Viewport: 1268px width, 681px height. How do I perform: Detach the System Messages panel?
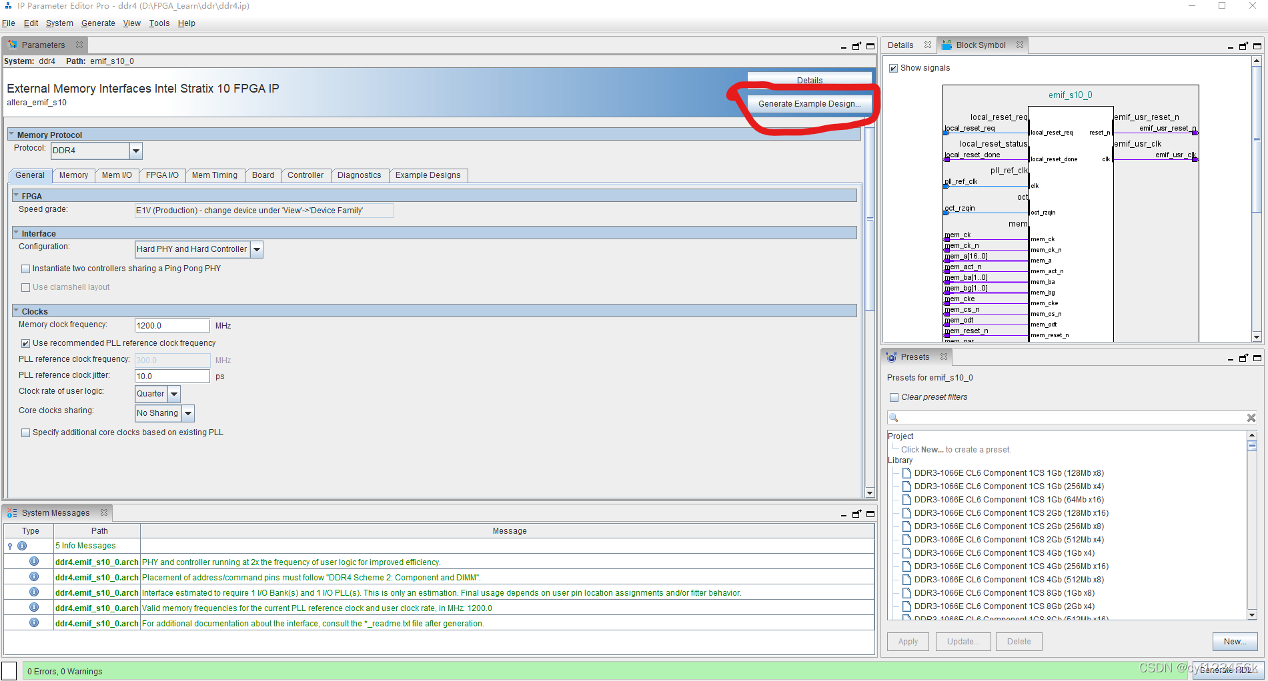pos(857,514)
